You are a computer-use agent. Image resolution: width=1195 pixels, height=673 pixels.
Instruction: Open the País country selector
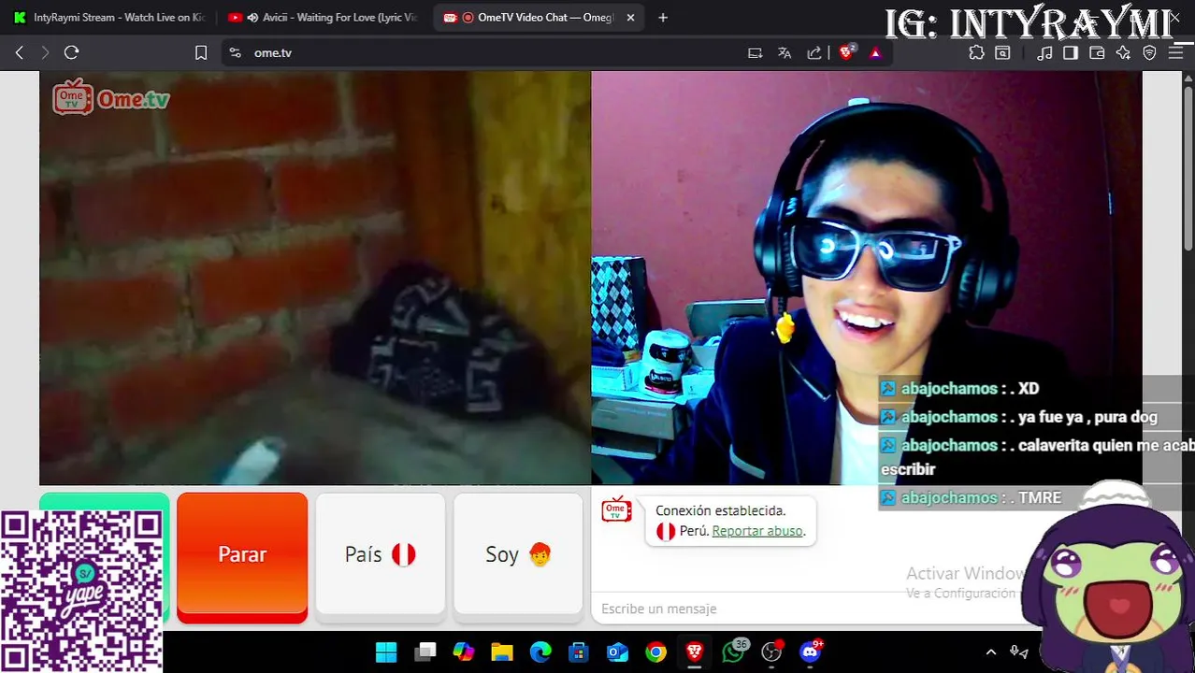(x=381, y=554)
